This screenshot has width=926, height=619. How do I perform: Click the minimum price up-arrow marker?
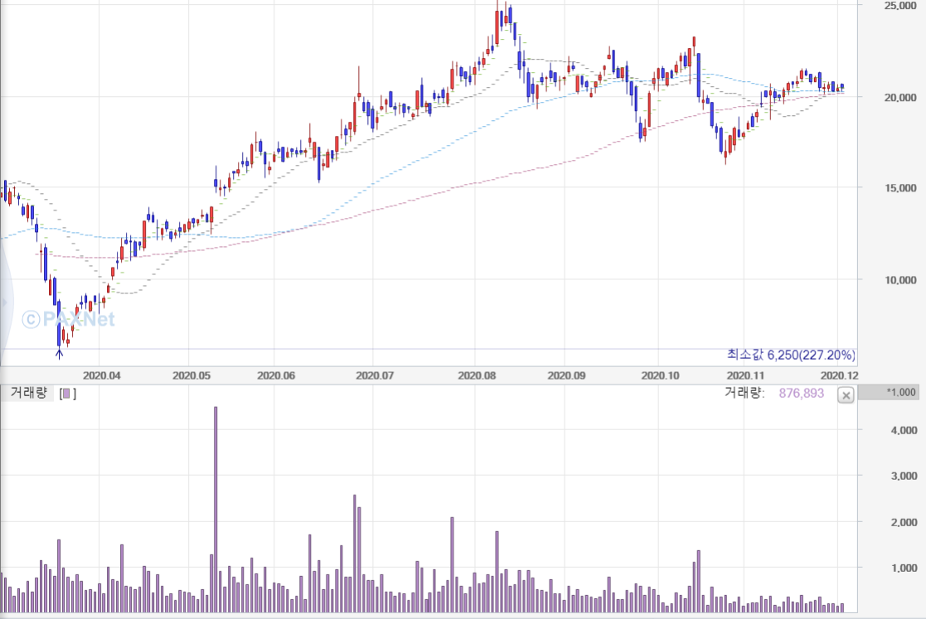tap(59, 354)
